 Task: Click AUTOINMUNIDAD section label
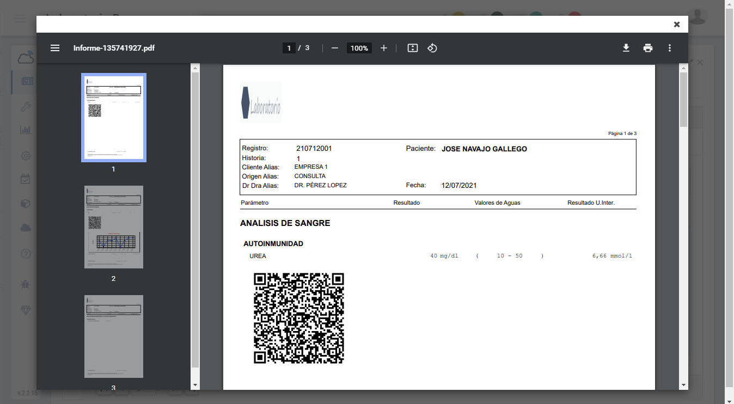point(273,243)
